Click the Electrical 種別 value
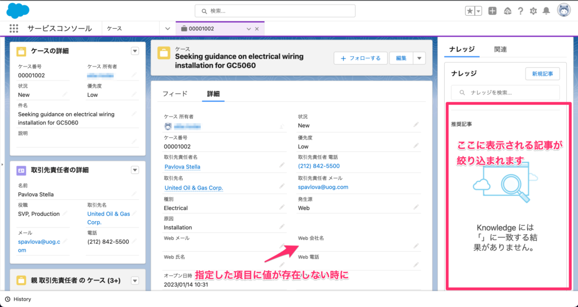578x307 pixels. (176, 208)
